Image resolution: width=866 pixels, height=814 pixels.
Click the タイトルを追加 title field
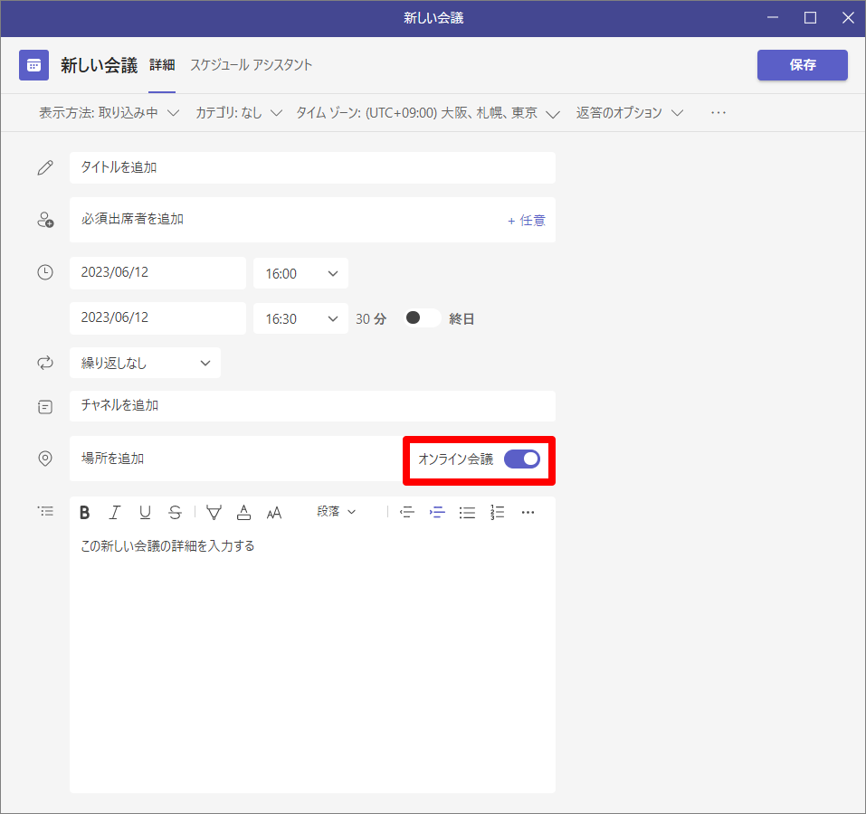(312, 167)
